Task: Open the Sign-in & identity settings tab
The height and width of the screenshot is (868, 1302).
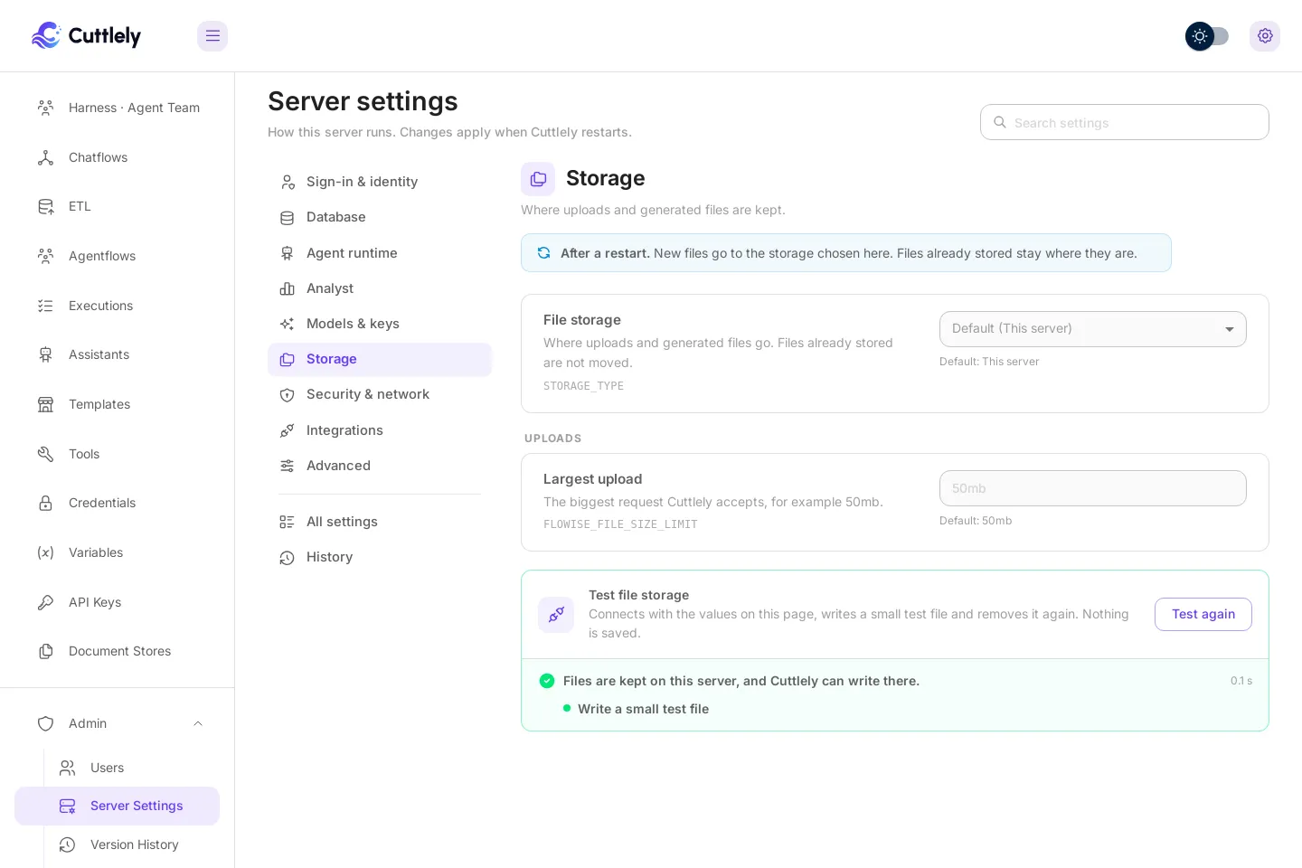Action: click(380, 182)
